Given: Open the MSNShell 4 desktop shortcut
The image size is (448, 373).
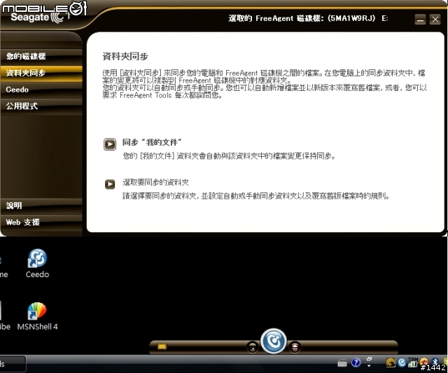Looking at the screenshot, I should point(37,316).
